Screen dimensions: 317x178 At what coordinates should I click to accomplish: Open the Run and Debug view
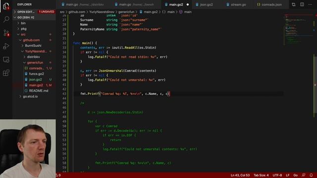(6, 46)
